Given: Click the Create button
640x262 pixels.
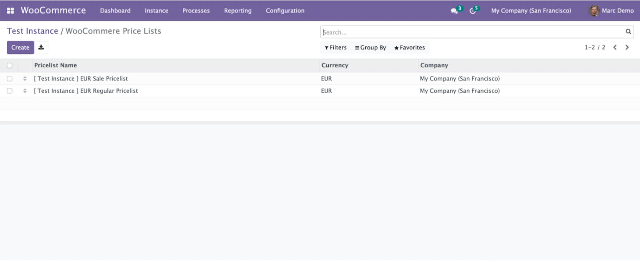Looking at the screenshot, I should coord(20,47).
